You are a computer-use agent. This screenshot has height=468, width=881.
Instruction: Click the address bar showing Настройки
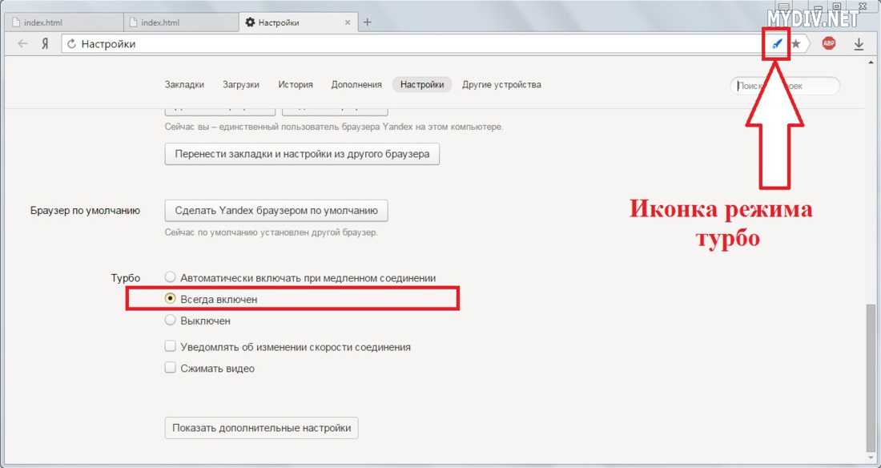point(413,44)
